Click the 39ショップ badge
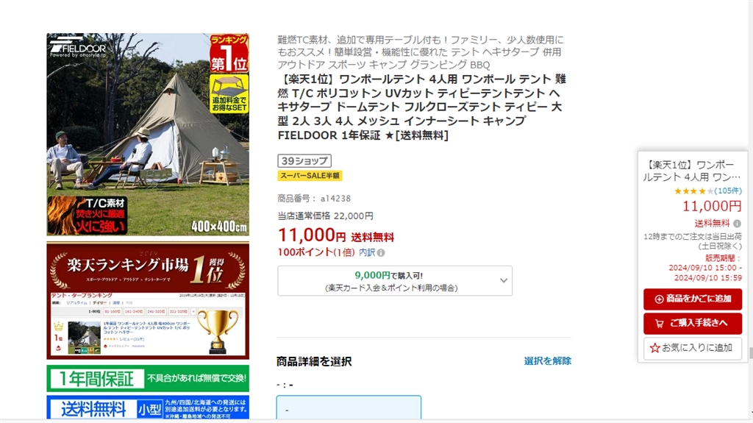This screenshot has height=423, width=753. tap(304, 160)
